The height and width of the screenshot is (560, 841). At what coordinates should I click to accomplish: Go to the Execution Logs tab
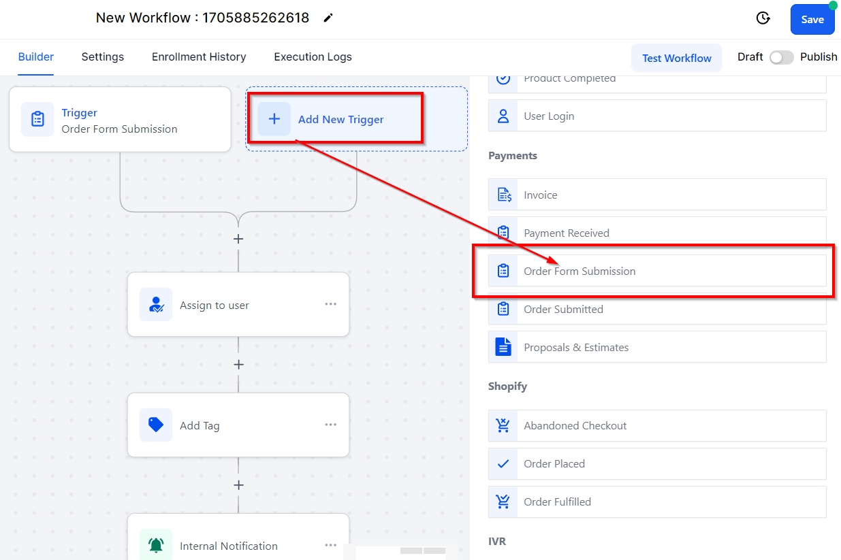click(313, 57)
